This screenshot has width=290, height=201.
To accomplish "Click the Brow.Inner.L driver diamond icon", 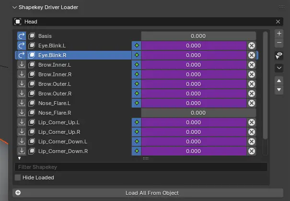I will (x=137, y=65).
